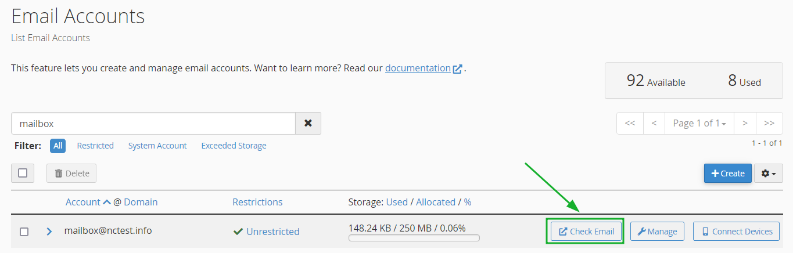
Task: Go to first page with << button
Action: click(630, 123)
